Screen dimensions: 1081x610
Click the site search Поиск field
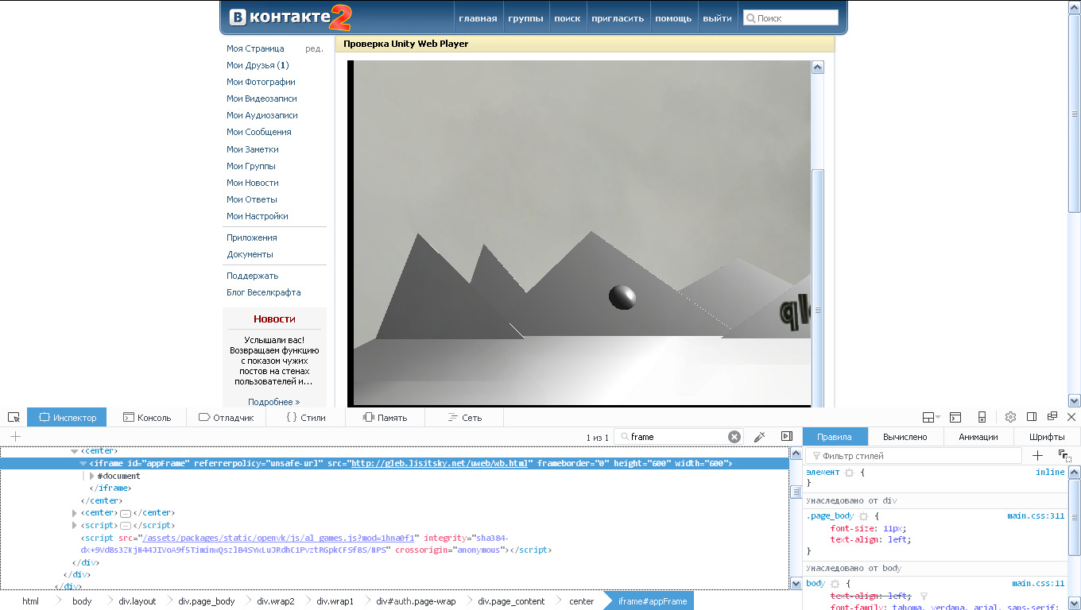pyautogui.click(x=791, y=18)
